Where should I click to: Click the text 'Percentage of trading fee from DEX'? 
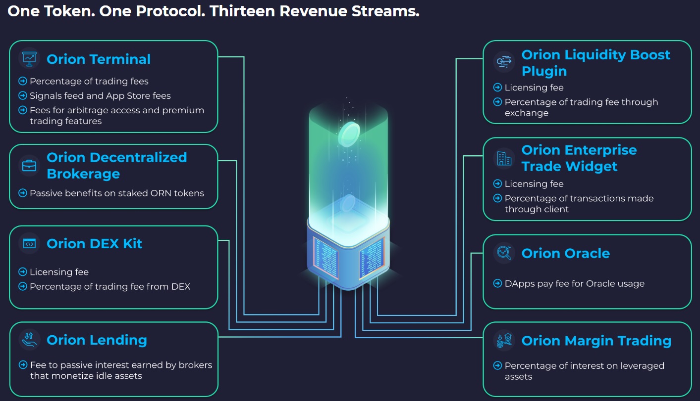(110, 286)
